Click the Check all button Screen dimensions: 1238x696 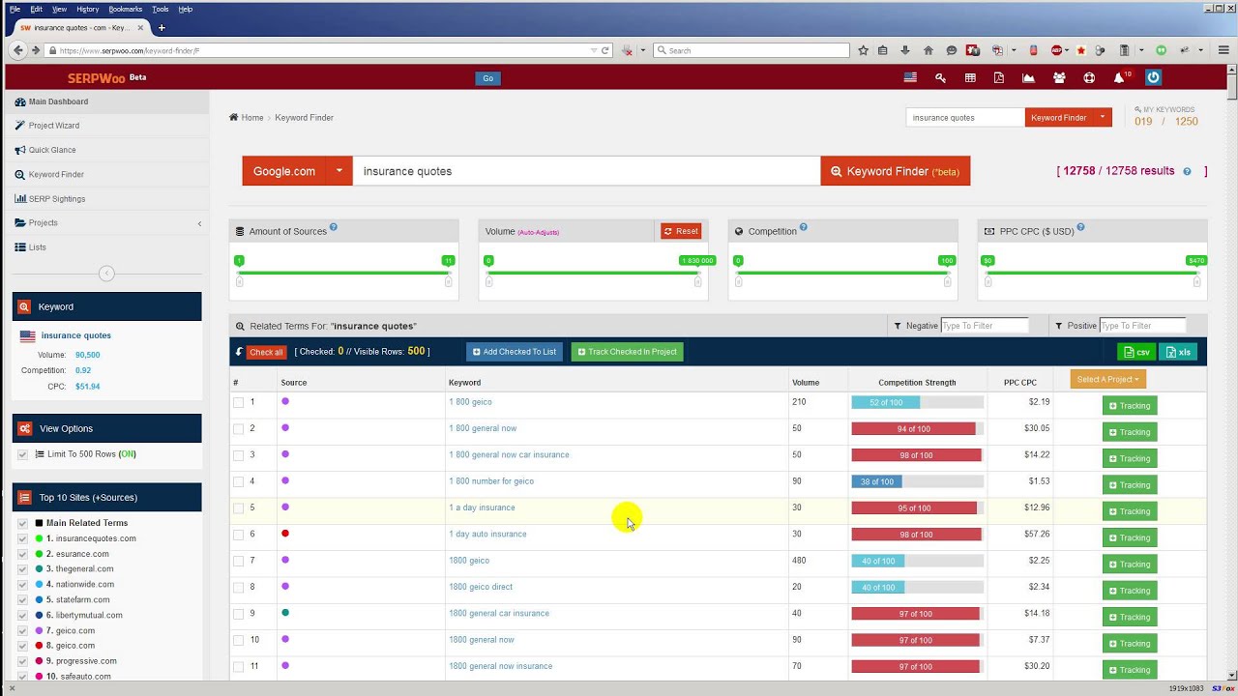266,352
